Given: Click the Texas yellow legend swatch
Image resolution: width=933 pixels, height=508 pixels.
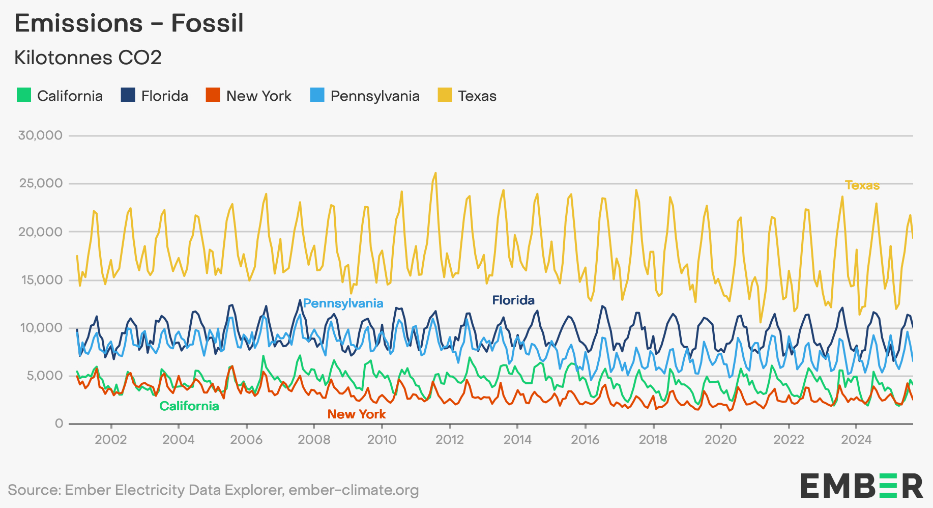Looking at the screenshot, I should (445, 95).
